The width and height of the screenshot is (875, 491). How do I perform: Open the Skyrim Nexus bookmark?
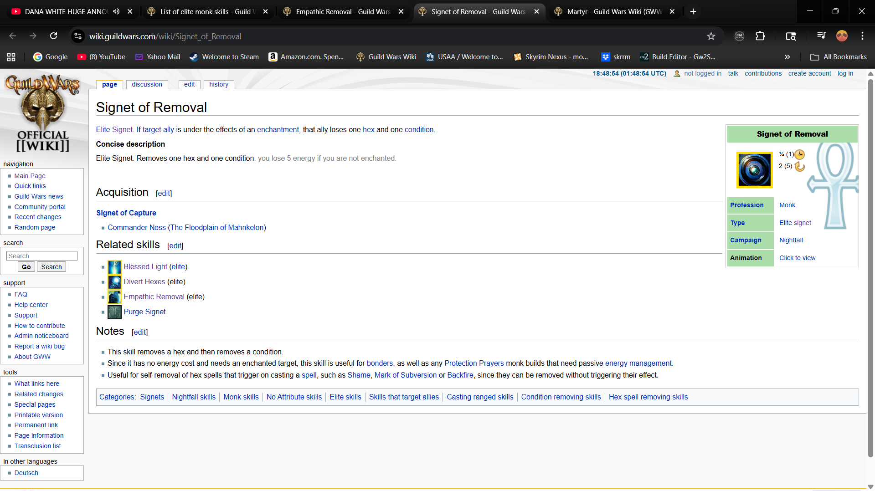pos(551,57)
